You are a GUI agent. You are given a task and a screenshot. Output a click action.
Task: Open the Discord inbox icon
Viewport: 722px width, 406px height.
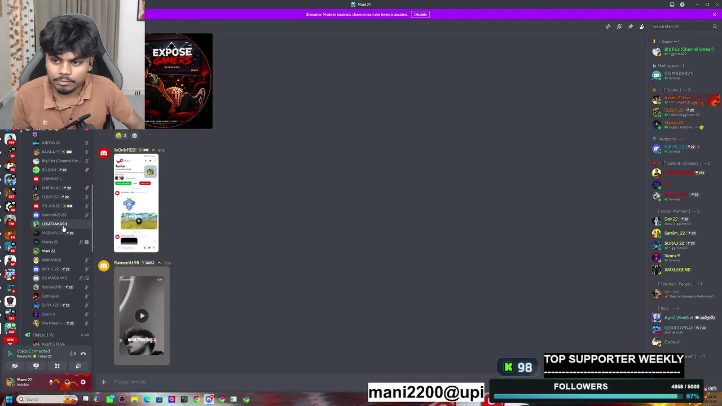point(672,5)
